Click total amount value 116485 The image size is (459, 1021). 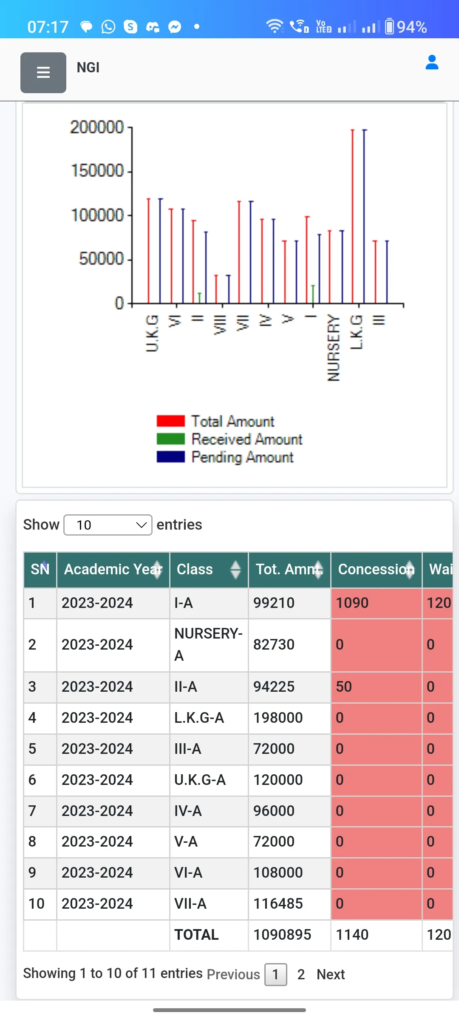click(278, 904)
